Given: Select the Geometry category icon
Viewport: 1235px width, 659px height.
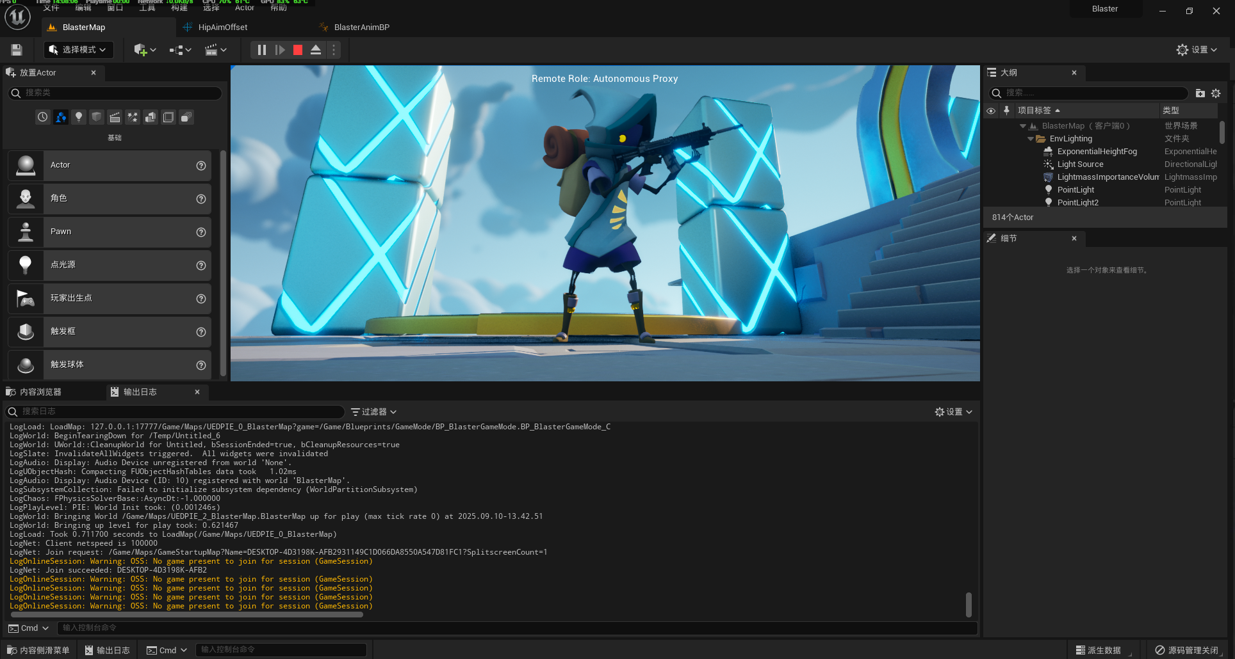Looking at the screenshot, I should pyautogui.click(x=151, y=117).
